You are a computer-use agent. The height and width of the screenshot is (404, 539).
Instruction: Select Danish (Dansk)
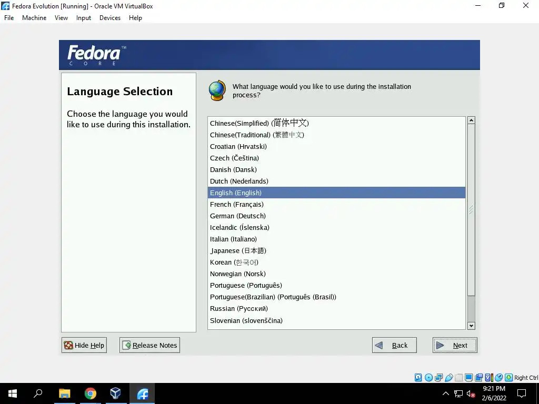(x=336, y=170)
